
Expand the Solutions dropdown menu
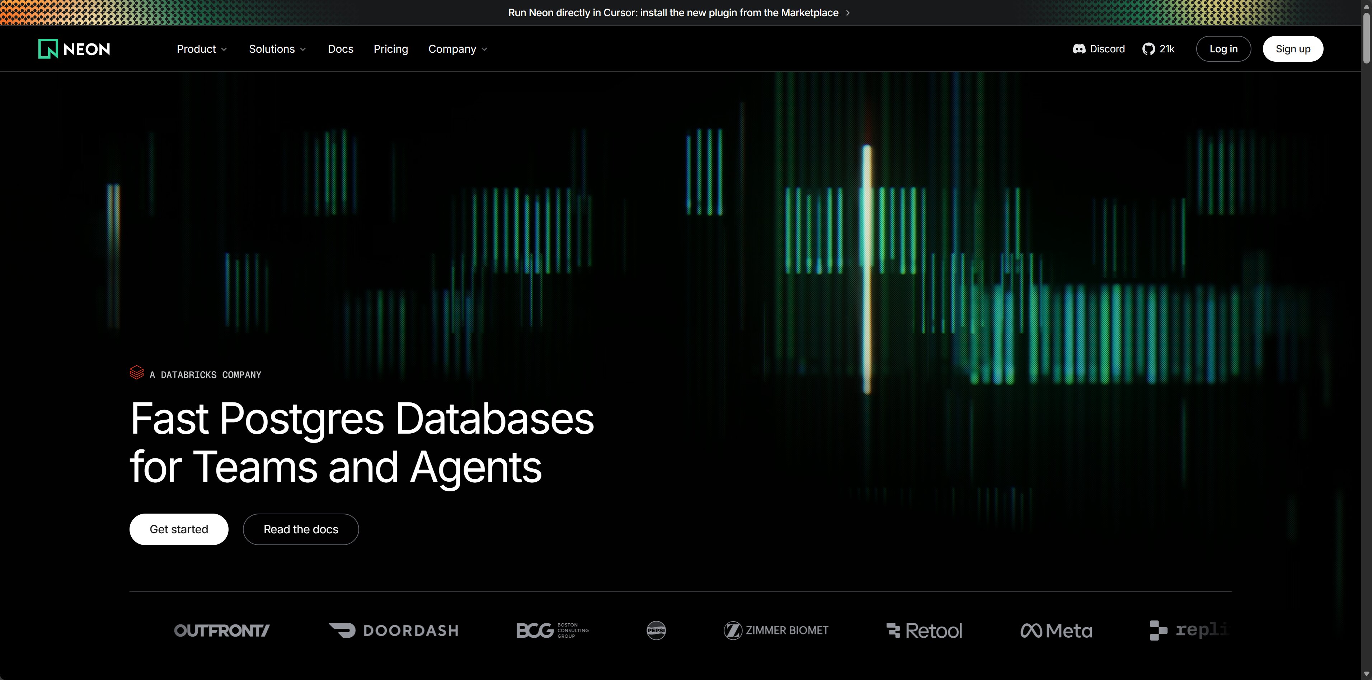pyautogui.click(x=277, y=49)
